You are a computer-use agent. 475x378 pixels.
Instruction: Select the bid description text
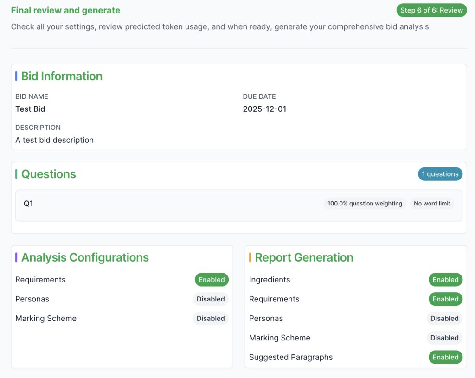[54, 140]
